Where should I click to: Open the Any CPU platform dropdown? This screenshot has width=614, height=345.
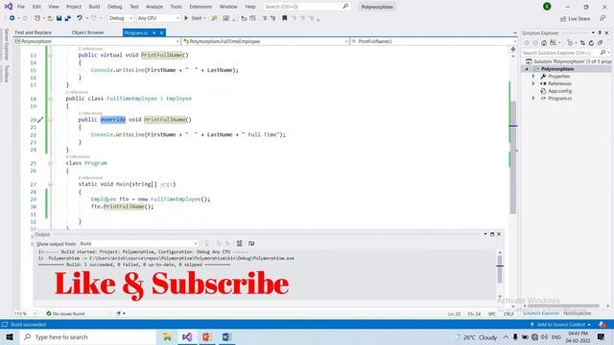pos(158,18)
